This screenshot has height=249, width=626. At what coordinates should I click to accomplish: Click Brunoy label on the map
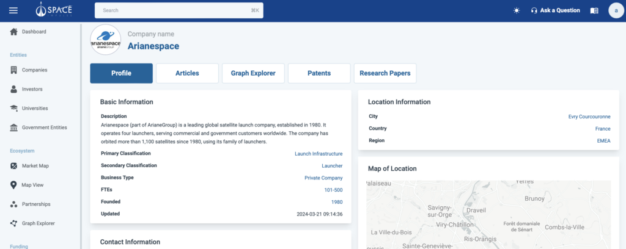[534, 198]
